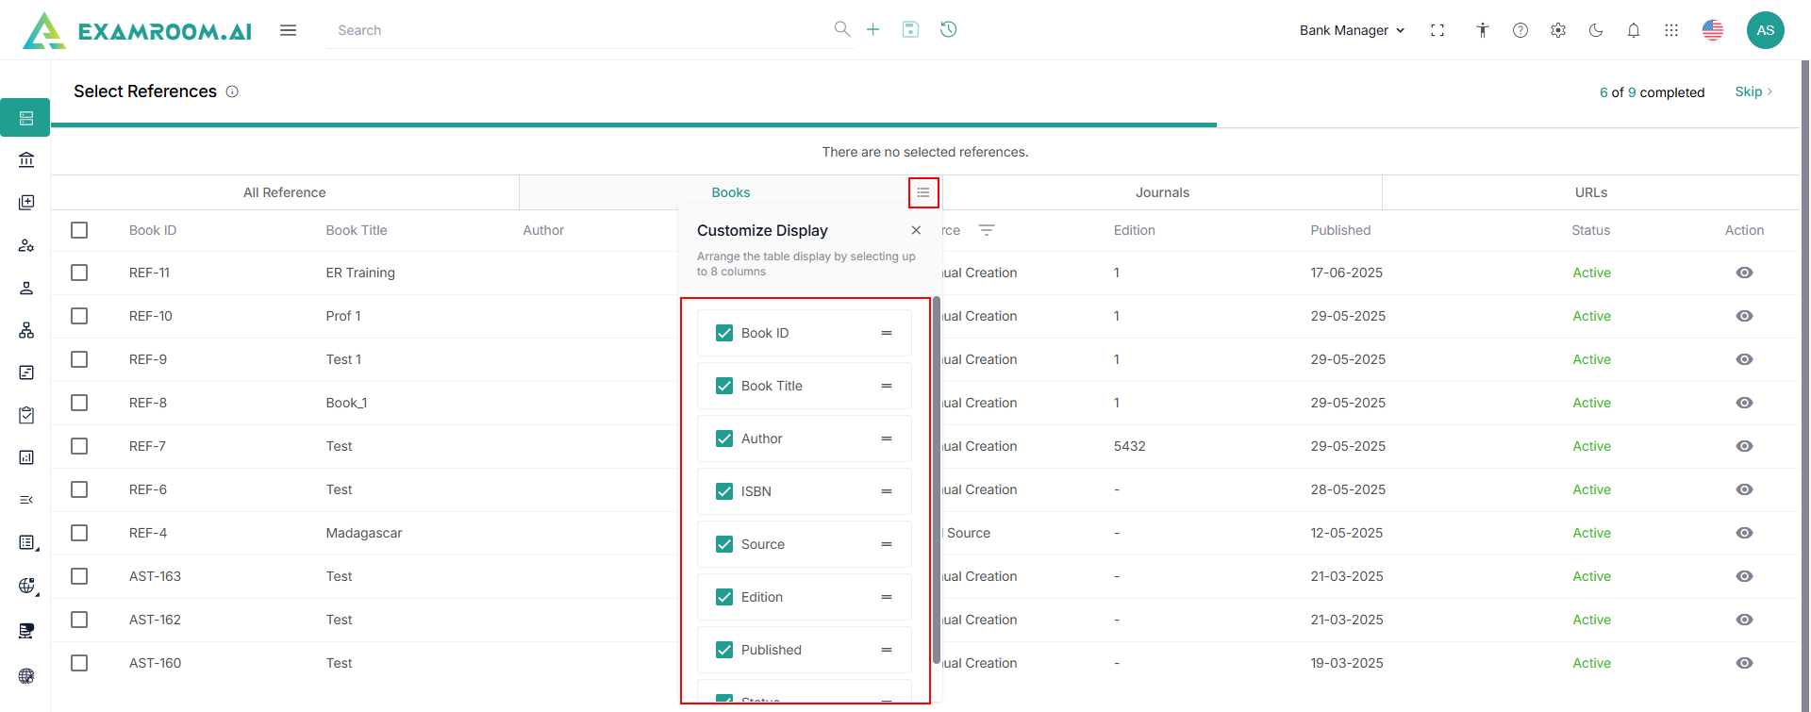Image resolution: width=1811 pixels, height=712 pixels.
Task: Open the notifications bell
Action: tap(1634, 30)
